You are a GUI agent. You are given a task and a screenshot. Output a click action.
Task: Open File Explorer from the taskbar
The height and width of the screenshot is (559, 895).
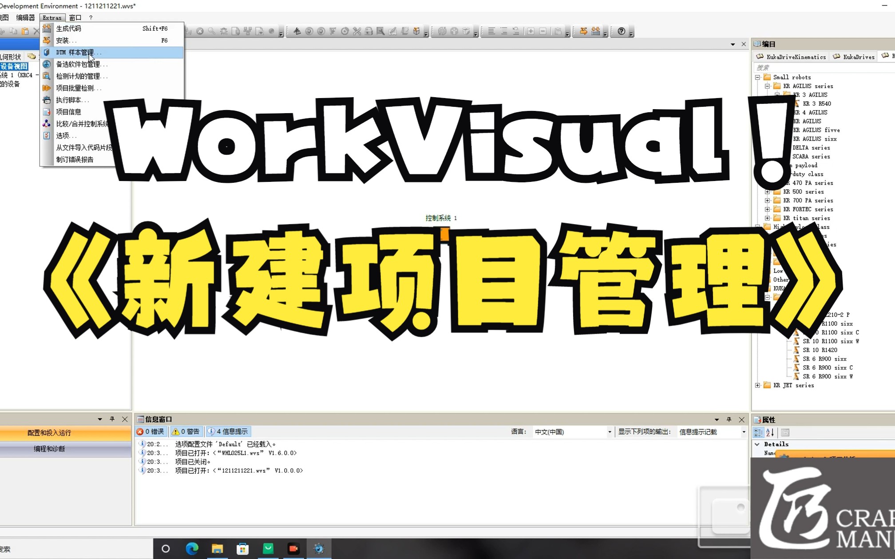coord(217,549)
